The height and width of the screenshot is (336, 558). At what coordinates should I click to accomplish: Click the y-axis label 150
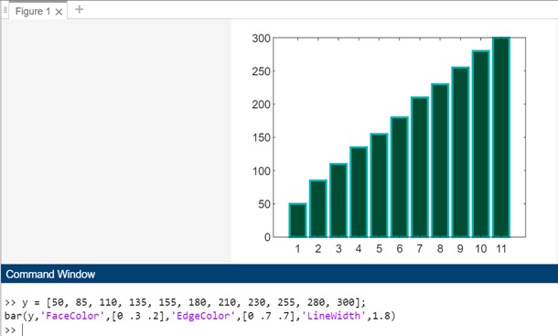(x=262, y=137)
